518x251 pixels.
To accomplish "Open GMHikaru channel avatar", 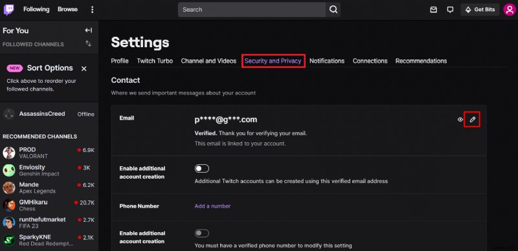I will click(x=9, y=205).
